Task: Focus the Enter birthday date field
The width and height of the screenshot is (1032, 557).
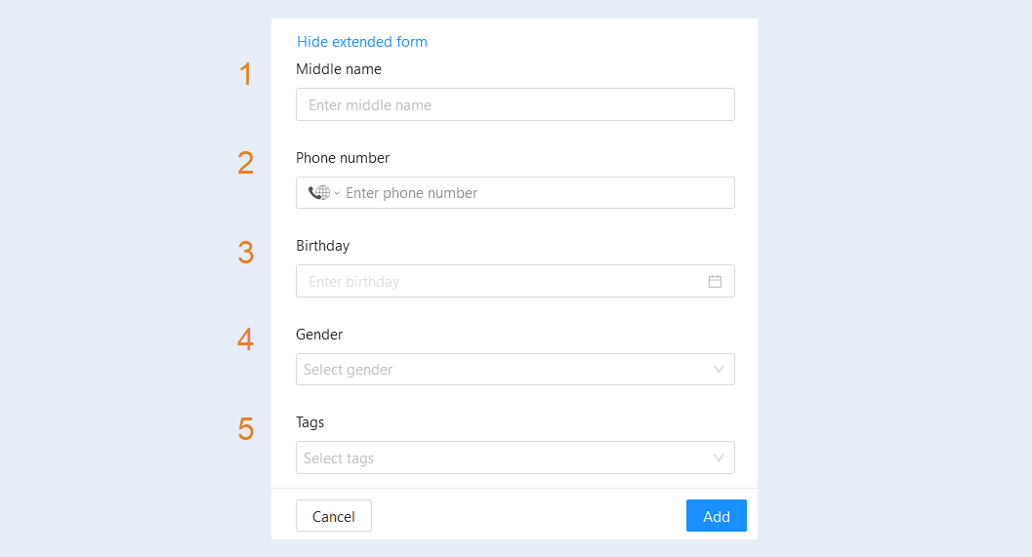Action: [x=516, y=282]
